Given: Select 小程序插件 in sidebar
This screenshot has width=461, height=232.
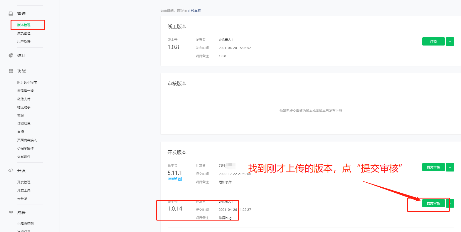Looking at the screenshot, I should pyautogui.click(x=26, y=148).
